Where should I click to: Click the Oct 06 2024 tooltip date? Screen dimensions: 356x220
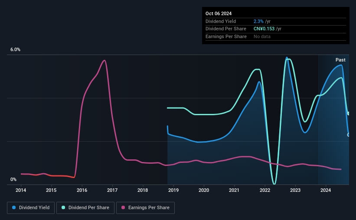[219, 13]
